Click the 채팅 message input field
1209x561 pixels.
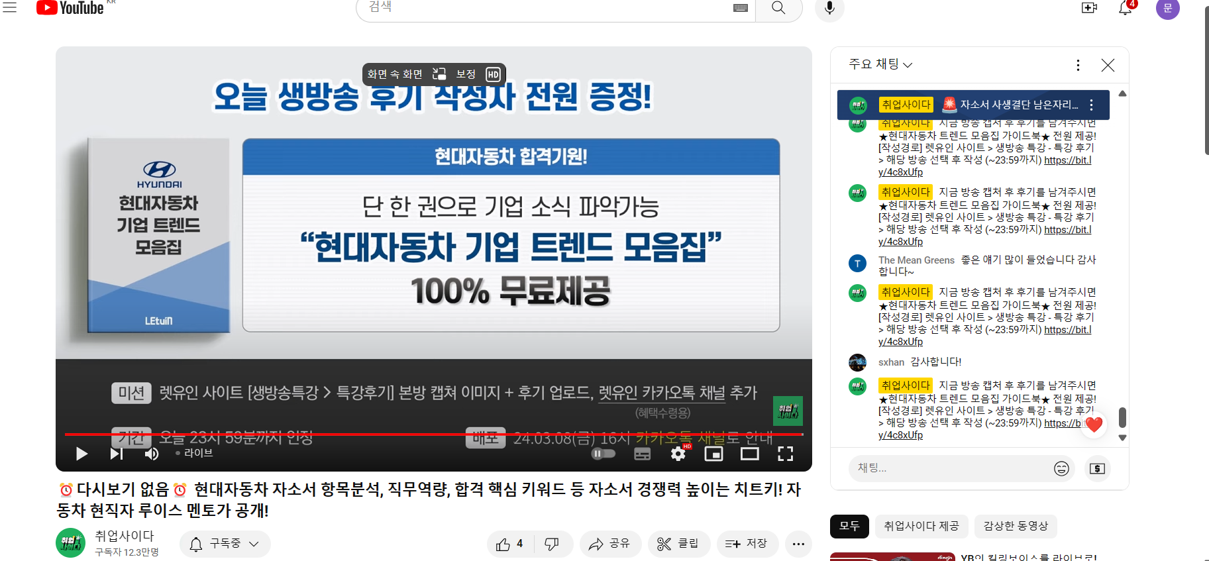[947, 468]
